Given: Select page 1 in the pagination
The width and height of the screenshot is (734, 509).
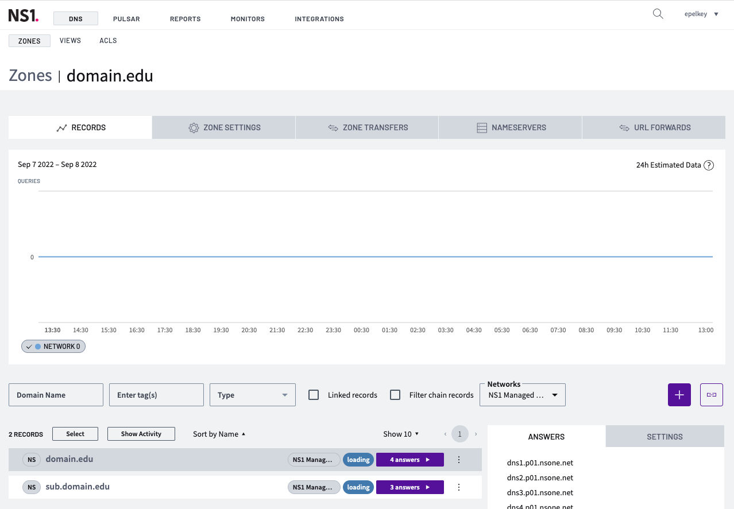Looking at the screenshot, I should tap(459, 434).
